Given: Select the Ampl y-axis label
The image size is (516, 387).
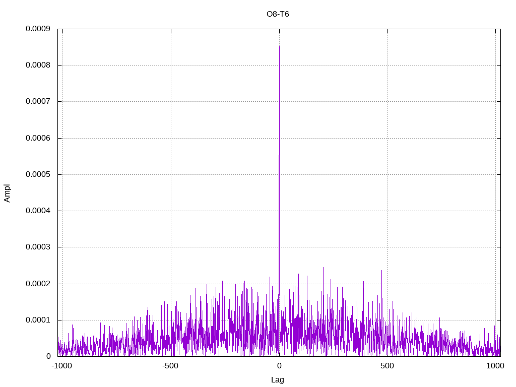Looking at the screenshot, I should pyautogui.click(x=7, y=193).
